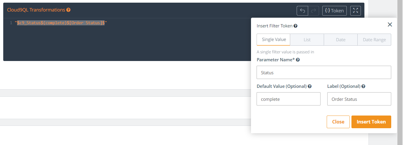Click the Token button in editor toolbar
Screen dimensions: 403x145
[x=334, y=11]
